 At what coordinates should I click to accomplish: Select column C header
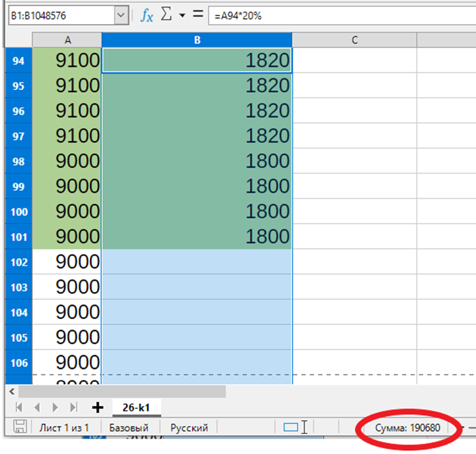(x=354, y=40)
